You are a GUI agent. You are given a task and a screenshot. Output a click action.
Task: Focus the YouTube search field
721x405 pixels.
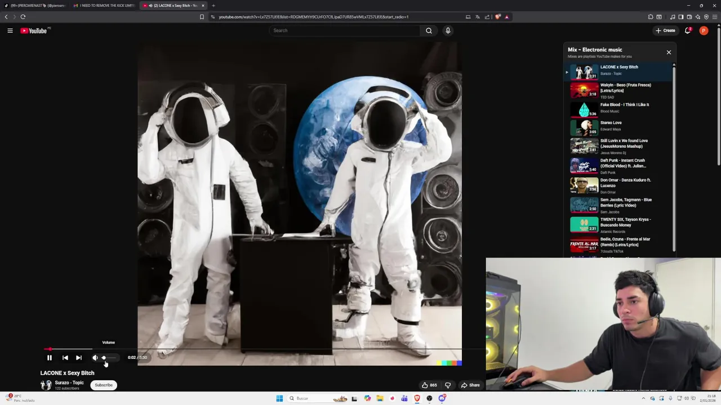344,30
